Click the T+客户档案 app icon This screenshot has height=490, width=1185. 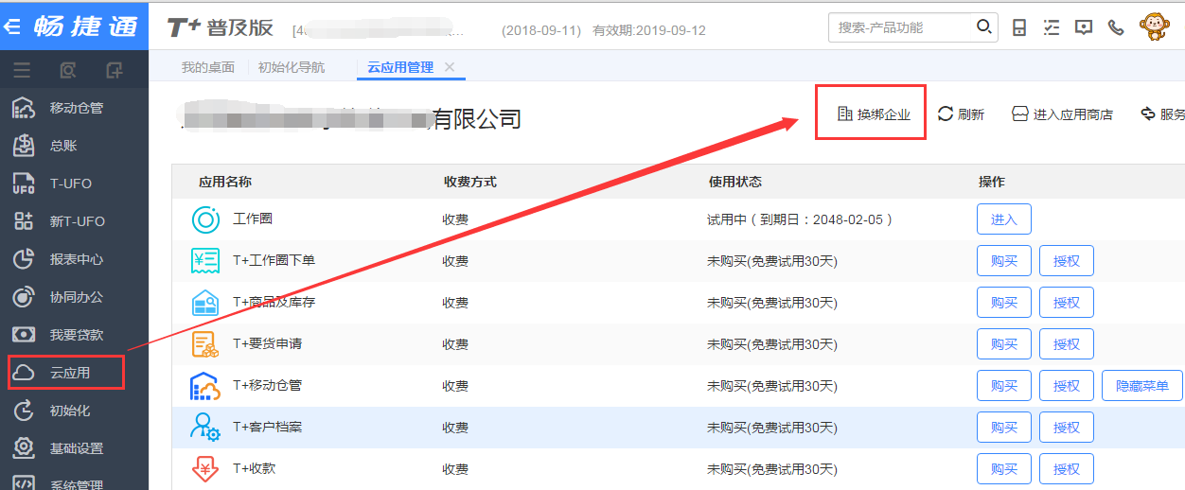coord(205,428)
